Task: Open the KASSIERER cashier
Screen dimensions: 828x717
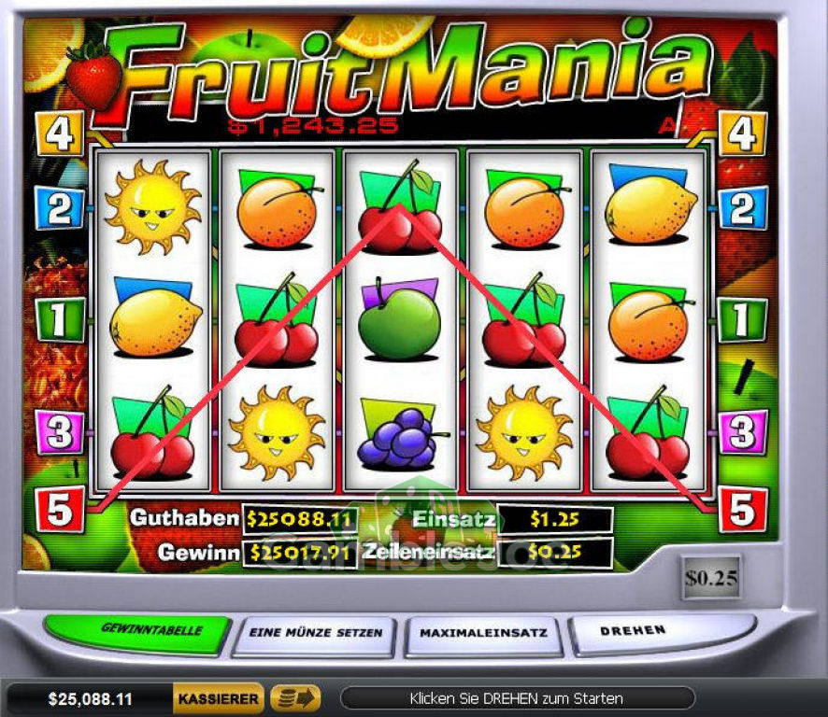Action: click(x=218, y=699)
